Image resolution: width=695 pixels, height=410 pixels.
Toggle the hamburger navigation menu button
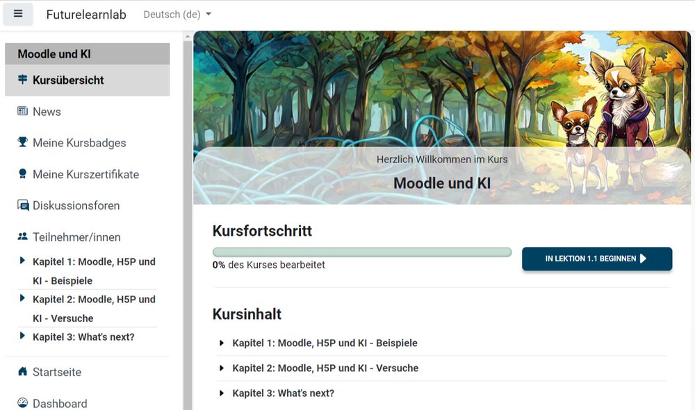[18, 14]
